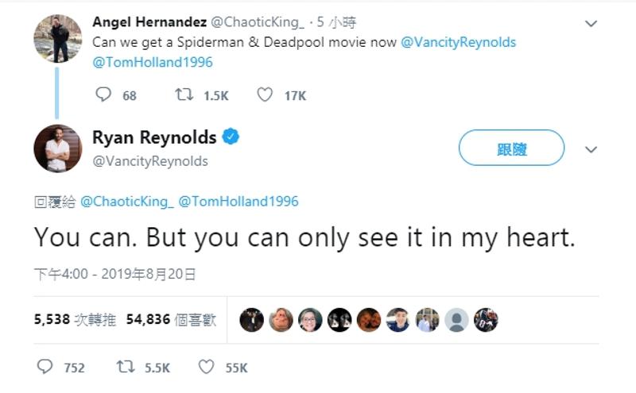Retweet Ryan Reynolds' reply
Image resolution: width=636 pixels, height=393 pixels.
click(x=126, y=368)
